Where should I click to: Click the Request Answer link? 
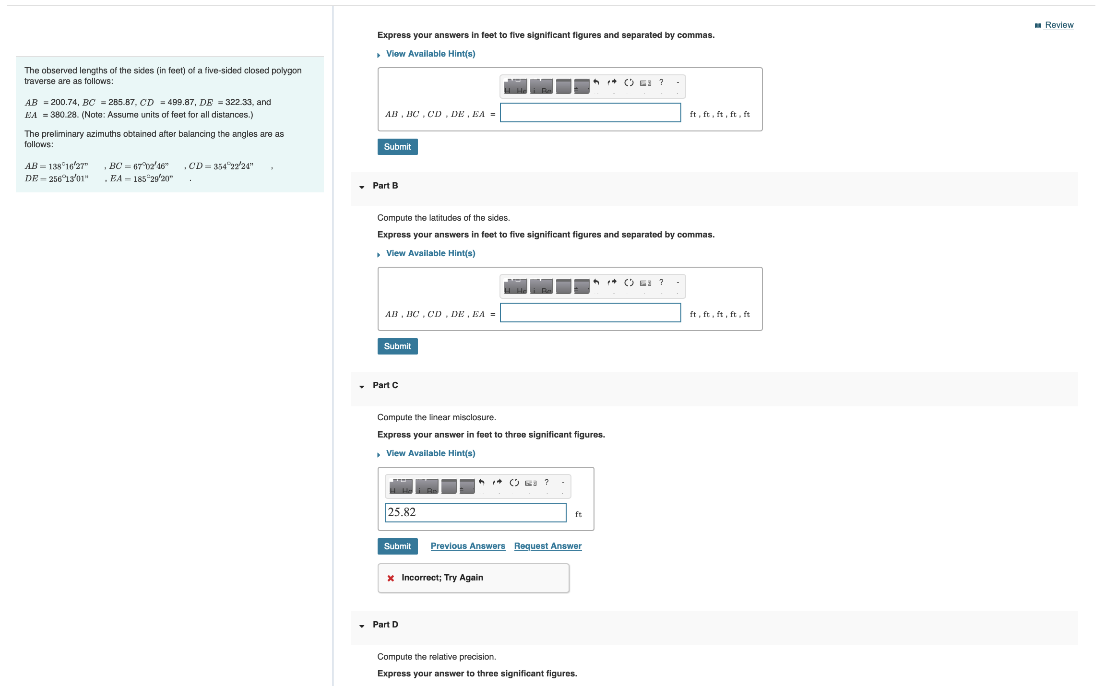pyautogui.click(x=547, y=546)
